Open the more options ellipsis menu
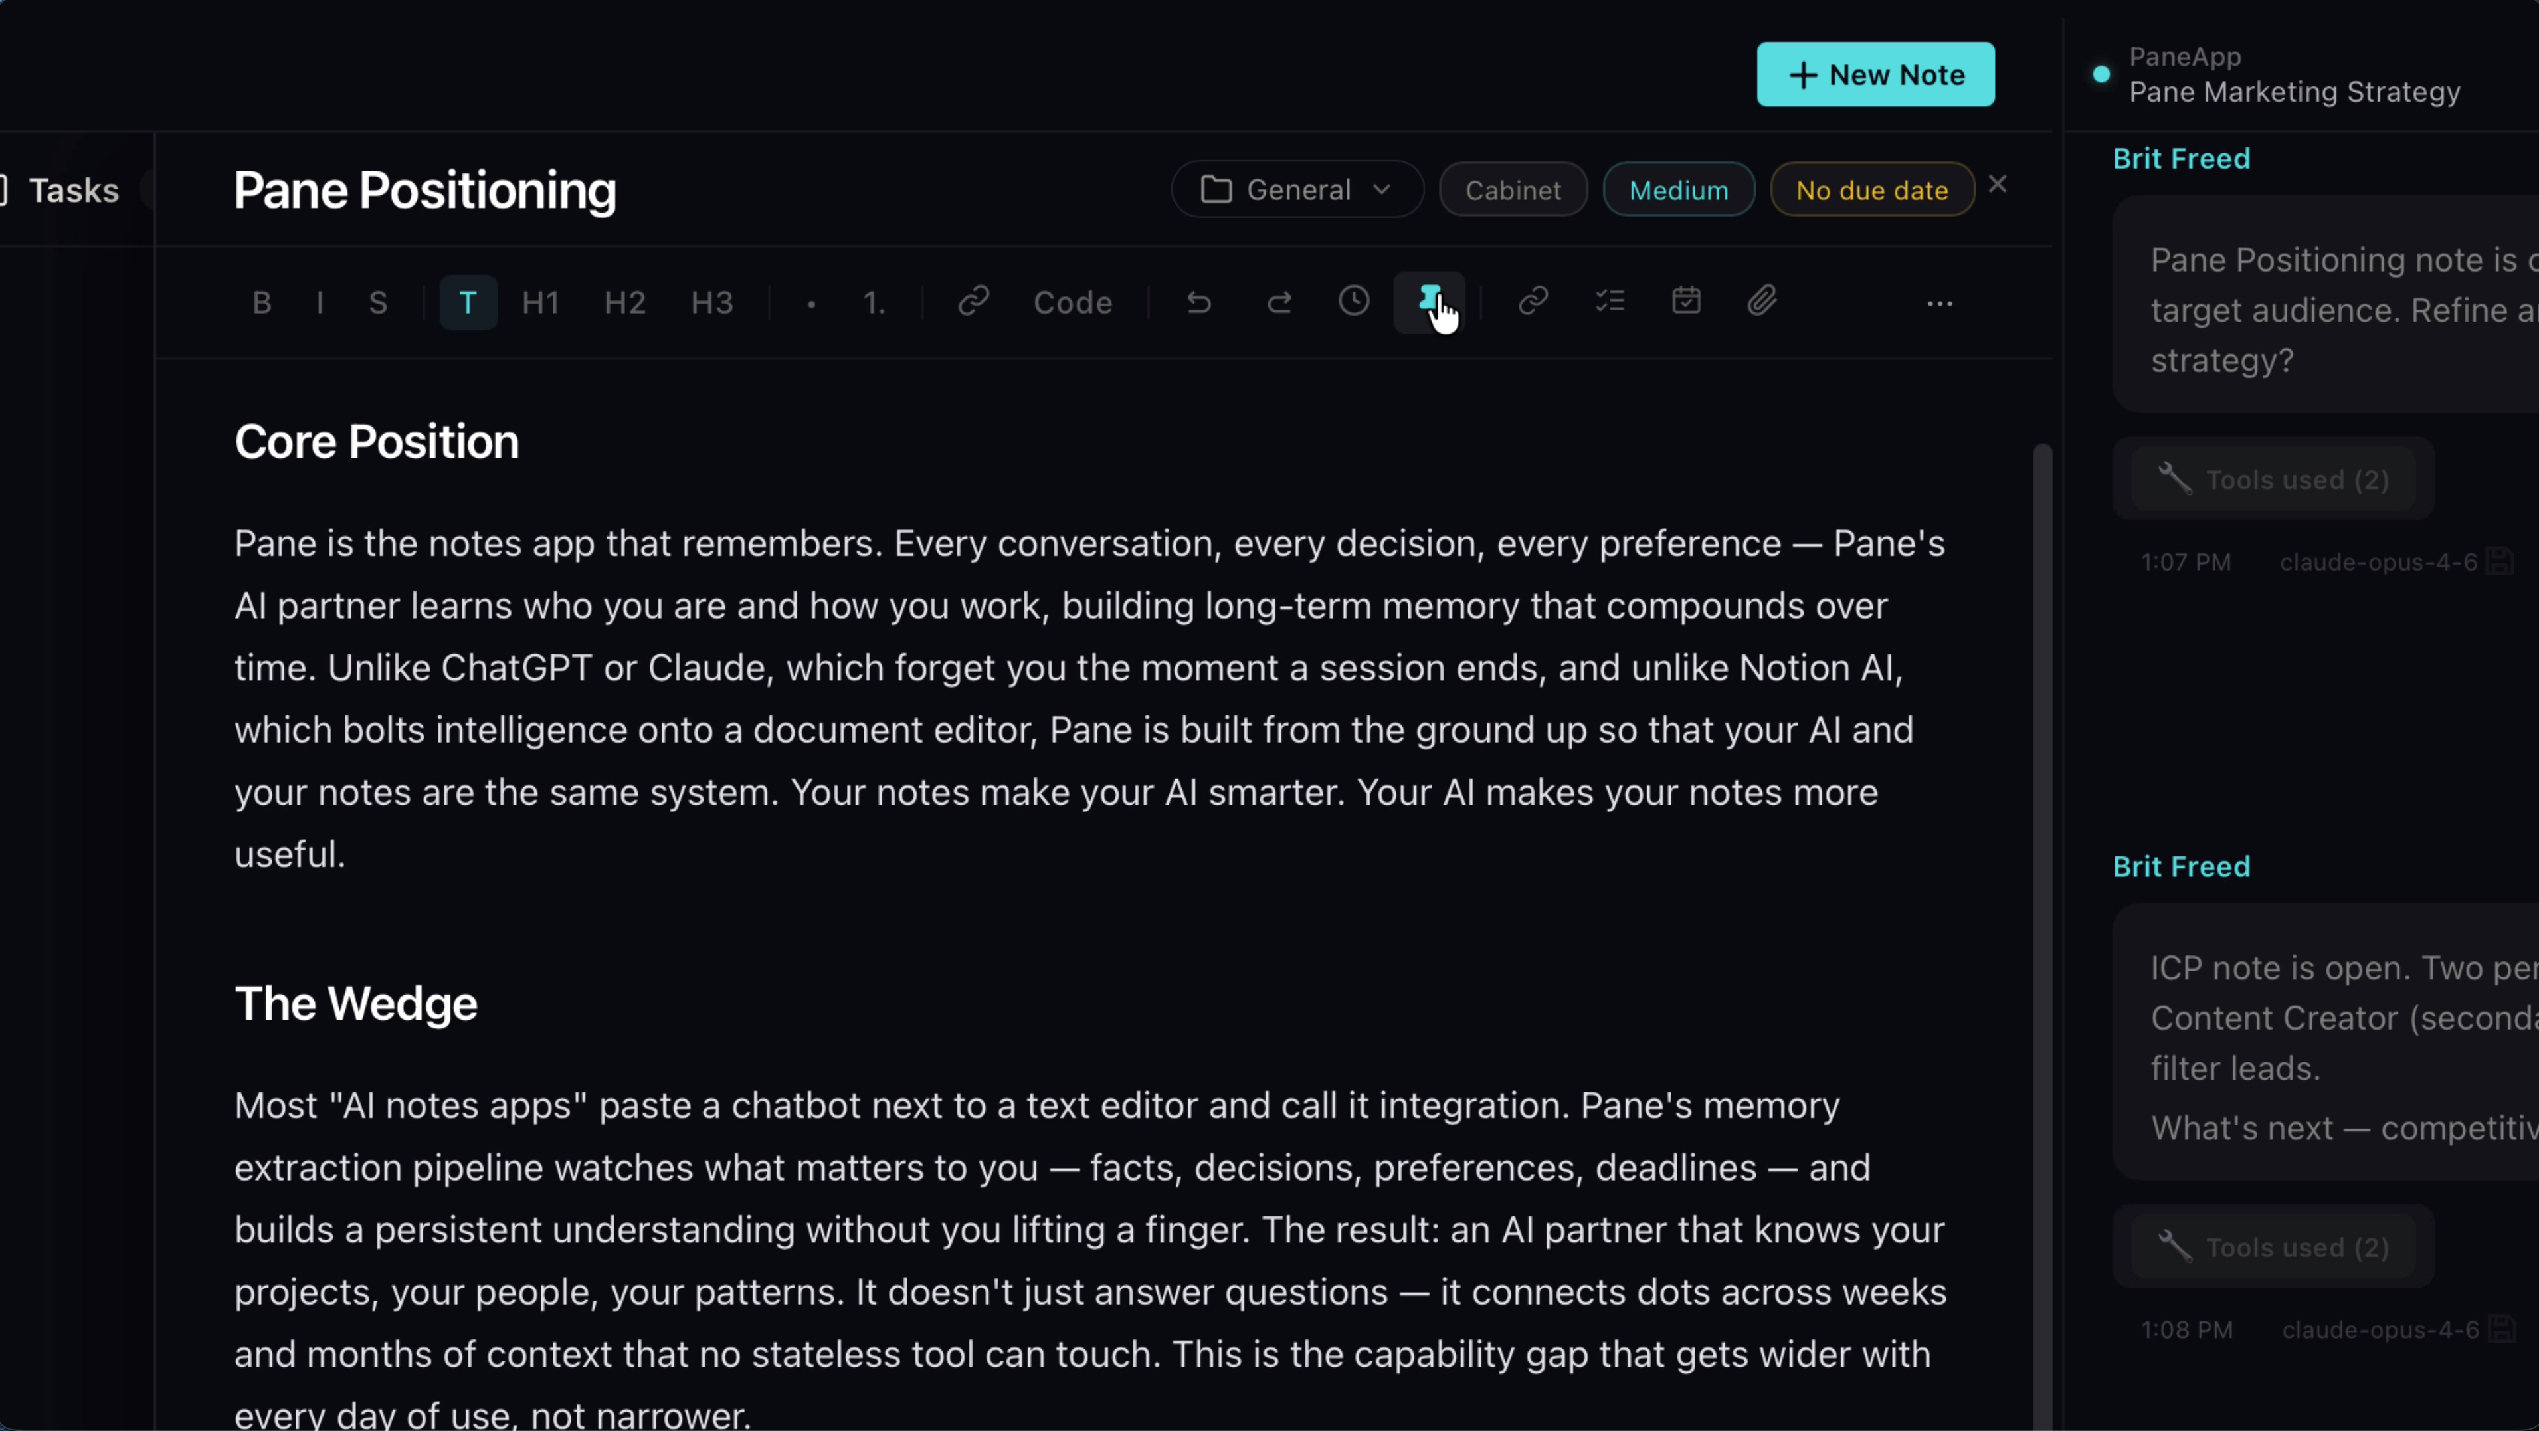Viewport: 2539px width, 1431px height. tap(1940, 304)
